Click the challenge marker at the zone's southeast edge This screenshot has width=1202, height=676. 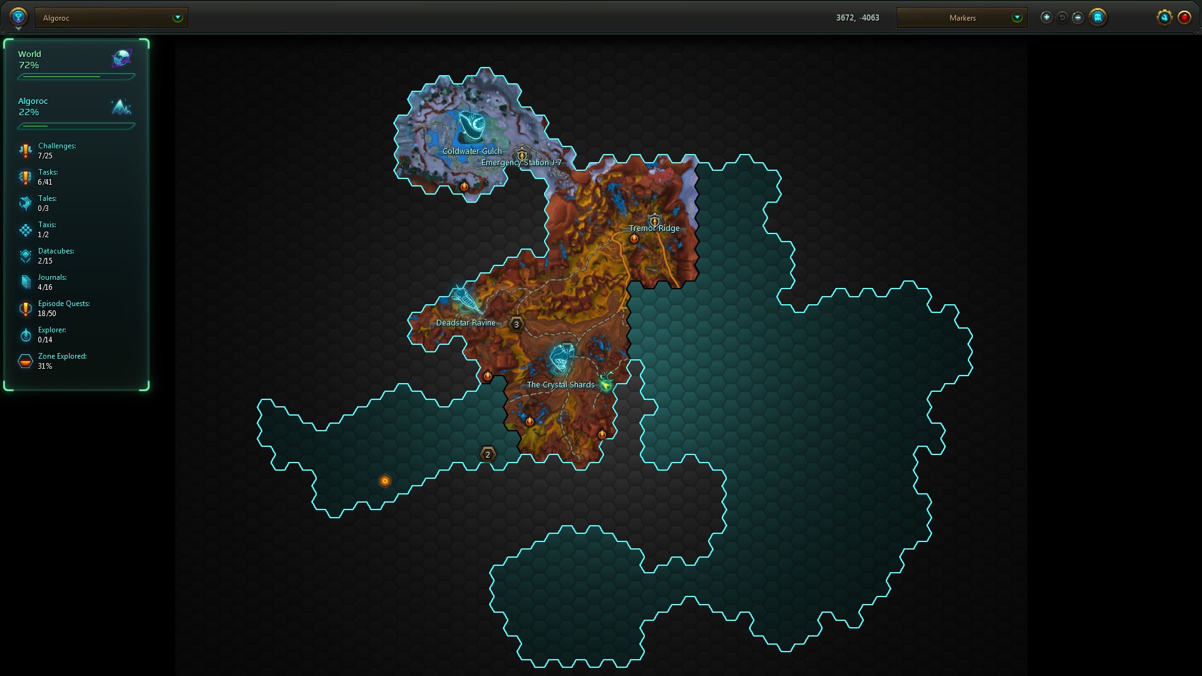(x=602, y=434)
